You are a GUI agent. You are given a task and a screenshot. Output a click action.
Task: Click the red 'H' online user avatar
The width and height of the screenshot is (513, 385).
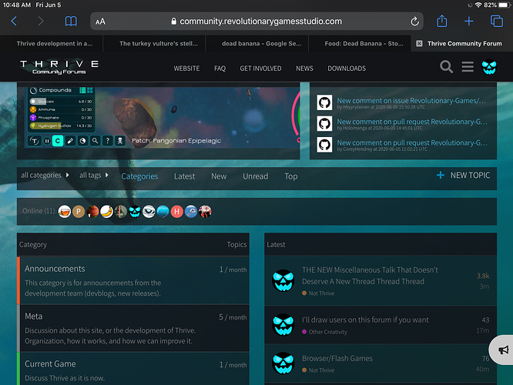pyautogui.click(x=176, y=212)
